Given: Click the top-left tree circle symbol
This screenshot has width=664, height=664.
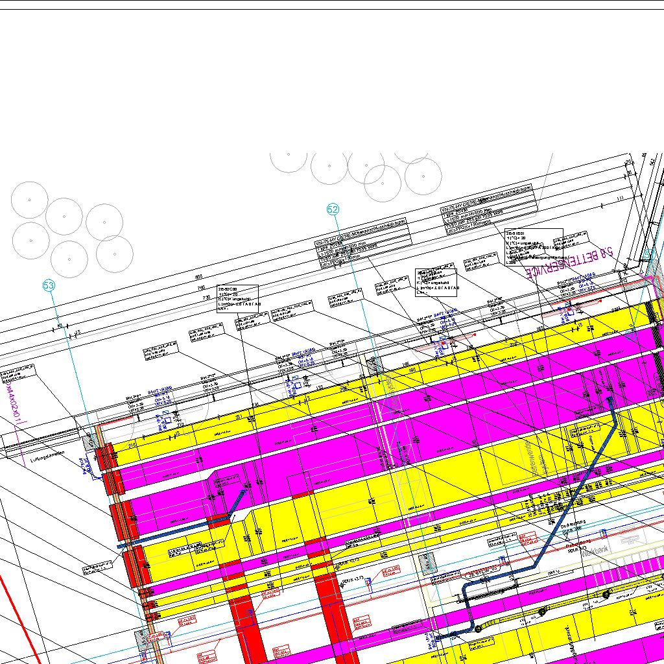Looking at the screenshot, I should [29, 199].
